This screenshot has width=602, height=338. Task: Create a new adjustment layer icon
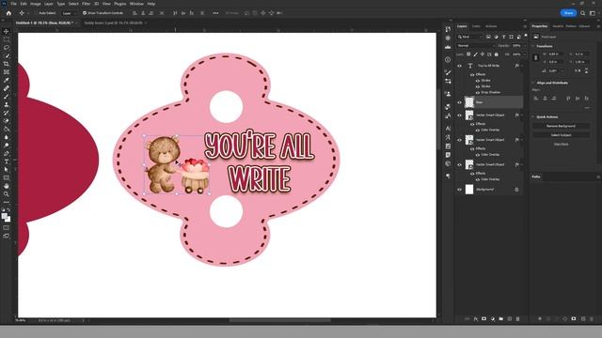(493, 319)
